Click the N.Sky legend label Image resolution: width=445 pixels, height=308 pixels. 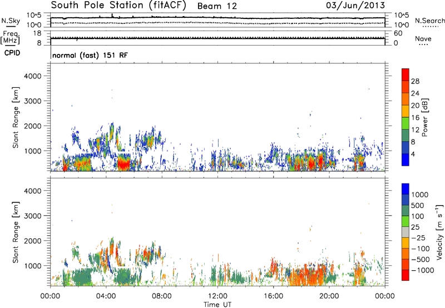tap(11, 21)
